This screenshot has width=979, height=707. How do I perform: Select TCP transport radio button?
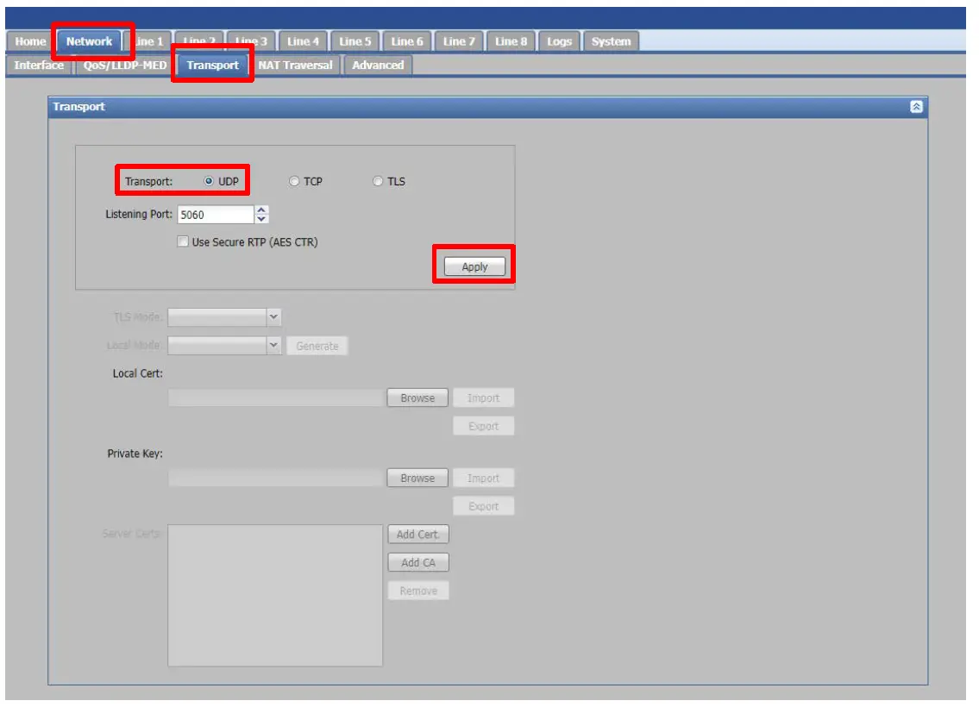click(294, 181)
